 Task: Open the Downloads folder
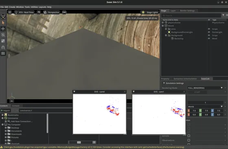16,134
